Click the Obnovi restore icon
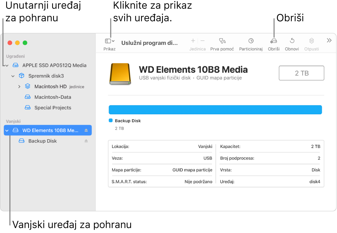337x233 pixels. pos(292,41)
